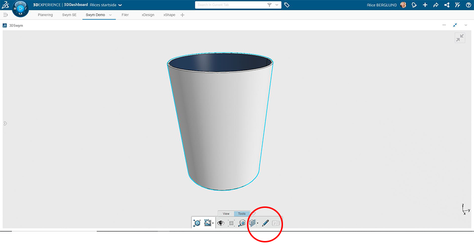Toggle the left navigation menu
Image resolution: width=474 pixels, height=250 pixels.
pyautogui.click(x=5, y=15)
